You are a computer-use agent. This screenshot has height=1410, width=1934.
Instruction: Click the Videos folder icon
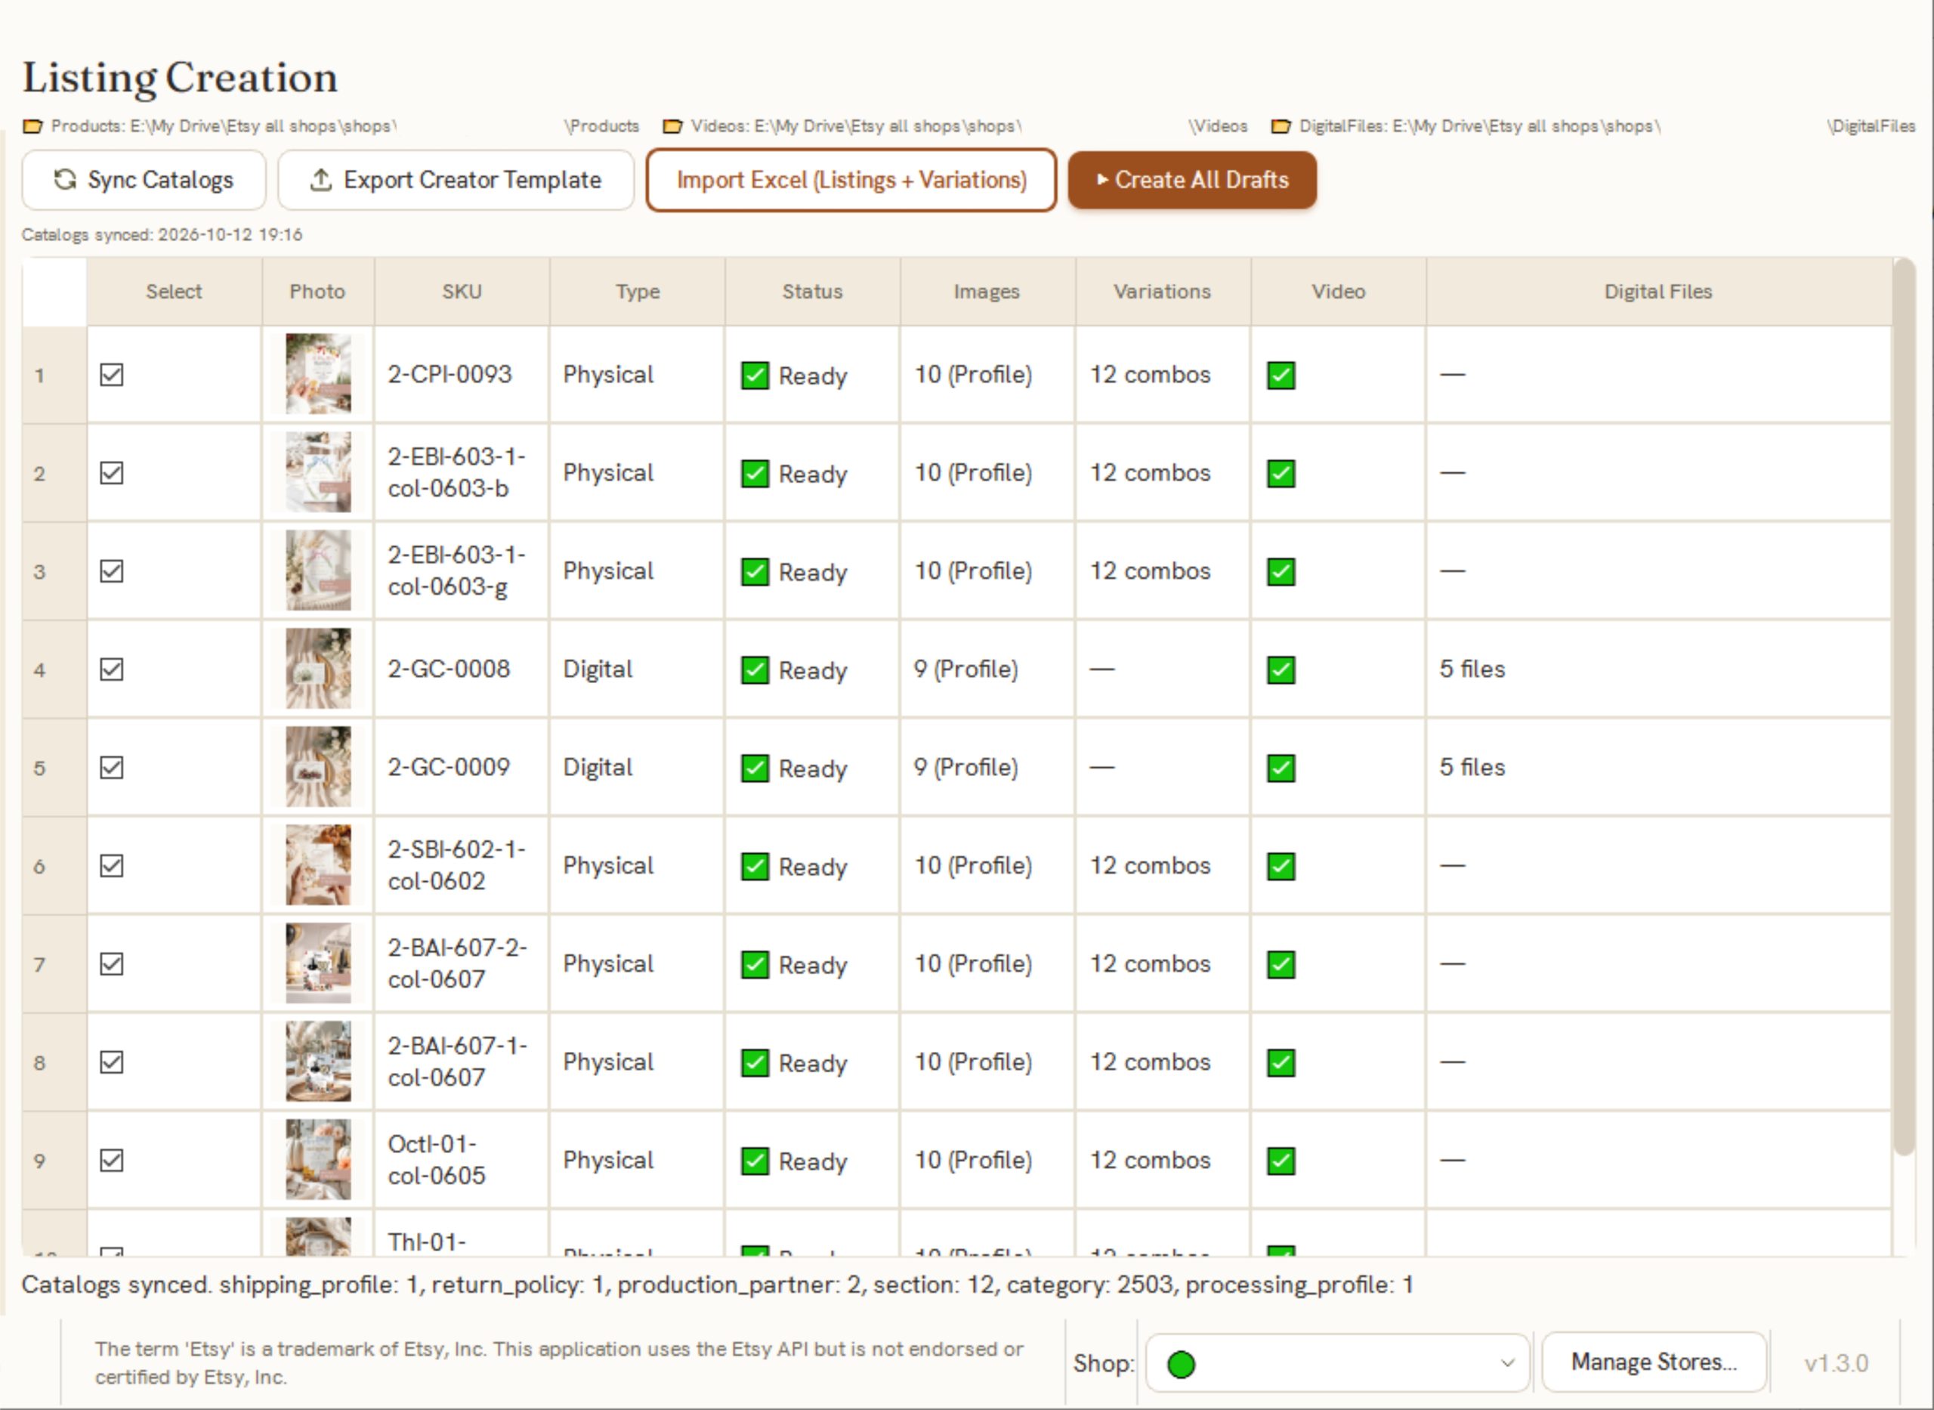point(672,126)
